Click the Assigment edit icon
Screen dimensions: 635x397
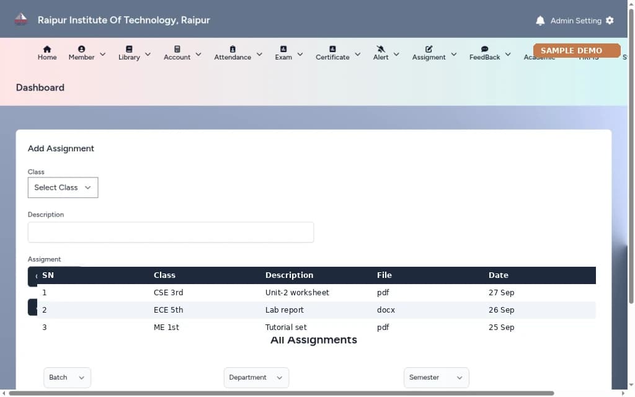[429, 49]
